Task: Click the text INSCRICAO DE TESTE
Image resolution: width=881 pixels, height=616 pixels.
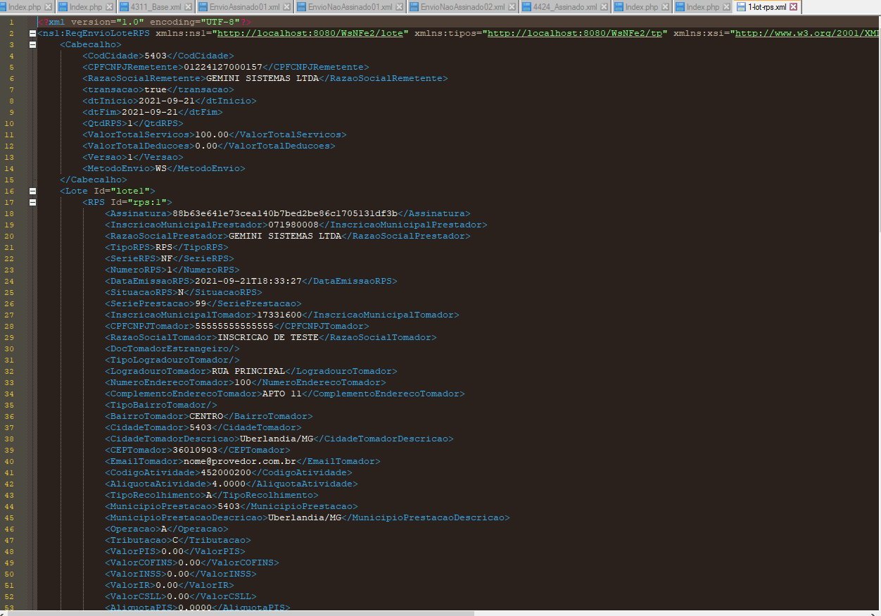Action: click(x=268, y=337)
